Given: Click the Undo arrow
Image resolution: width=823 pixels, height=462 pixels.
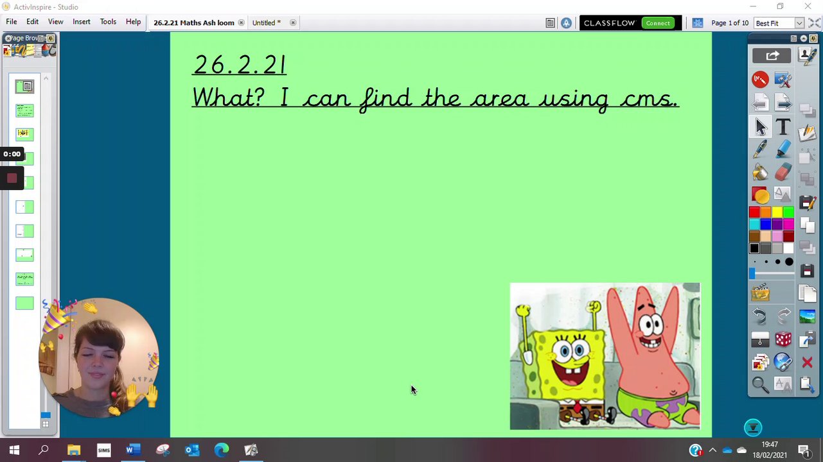Looking at the screenshot, I should click(760, 316).
